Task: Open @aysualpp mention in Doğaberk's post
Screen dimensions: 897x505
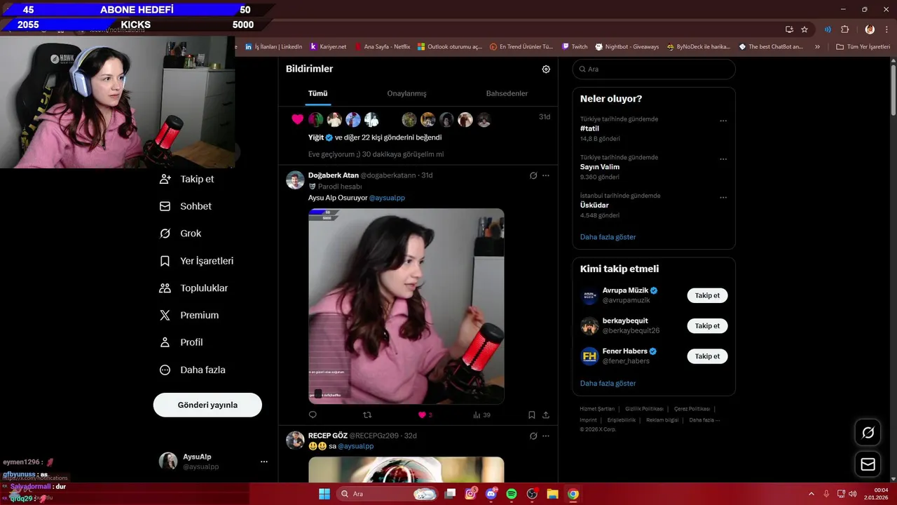Action: click(387, 198)
